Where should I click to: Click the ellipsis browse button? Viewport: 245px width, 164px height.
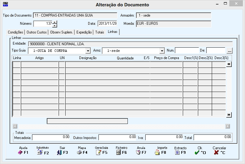click(229, 51)
